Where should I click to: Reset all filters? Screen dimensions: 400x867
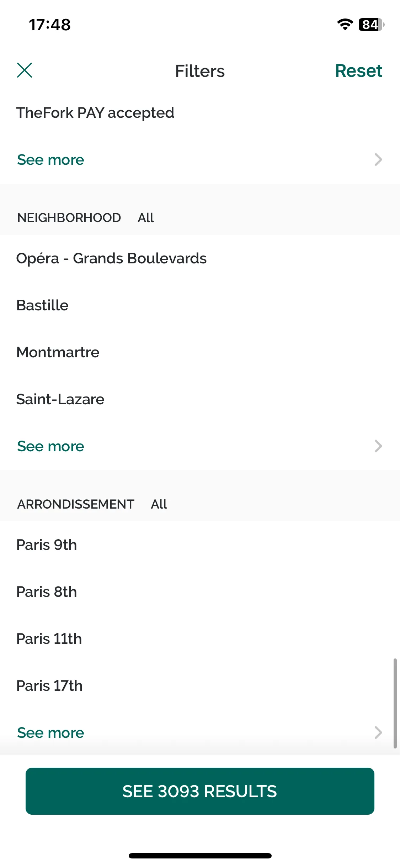pos(358,70)
